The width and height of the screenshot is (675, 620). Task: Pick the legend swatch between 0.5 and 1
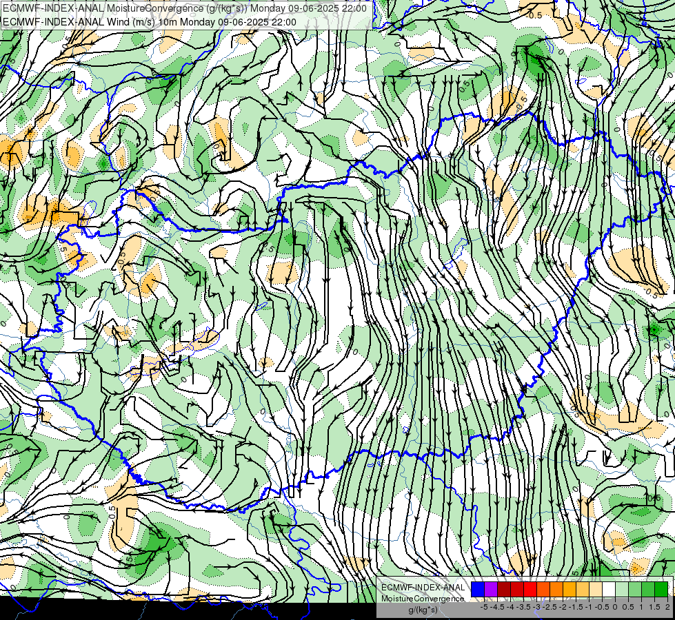point(635,590)
